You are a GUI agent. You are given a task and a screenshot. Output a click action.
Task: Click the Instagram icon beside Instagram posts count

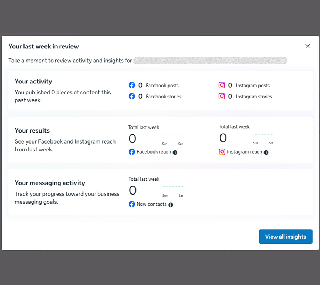coord(222,85)
